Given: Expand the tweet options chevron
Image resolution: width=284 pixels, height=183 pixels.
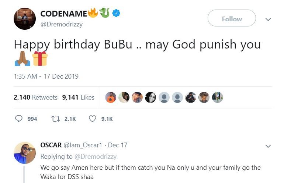Looking at the screenshot, I should point(268,19).
